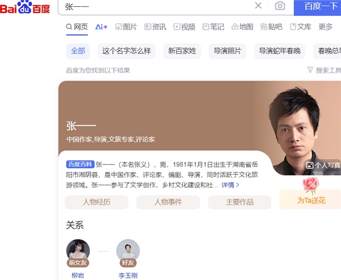Screen dimensions: 341x280
Task: Click the 张一一 name heading on card
Action: click(81, 126)
